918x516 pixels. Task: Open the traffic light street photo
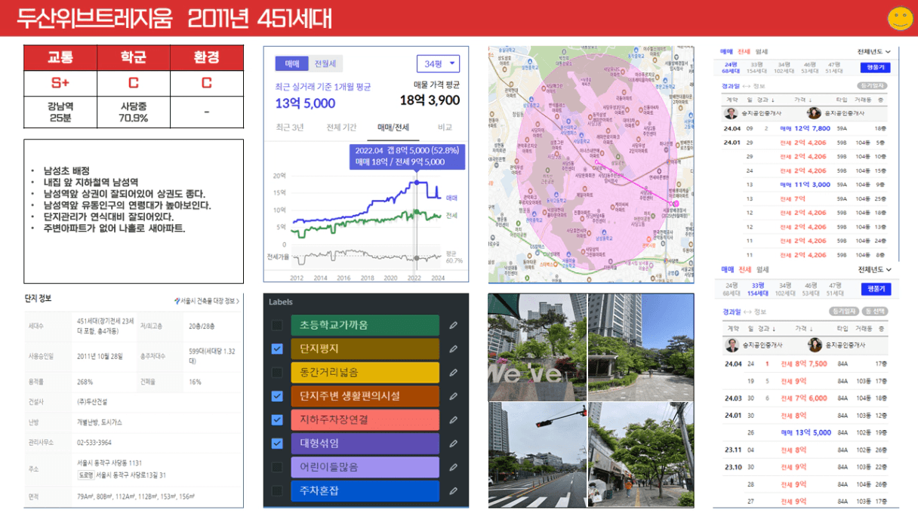537,454
